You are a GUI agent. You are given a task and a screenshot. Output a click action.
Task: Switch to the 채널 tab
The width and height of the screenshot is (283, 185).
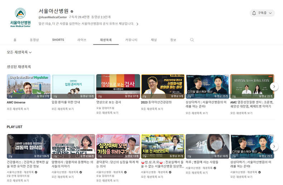pos(154,40)
